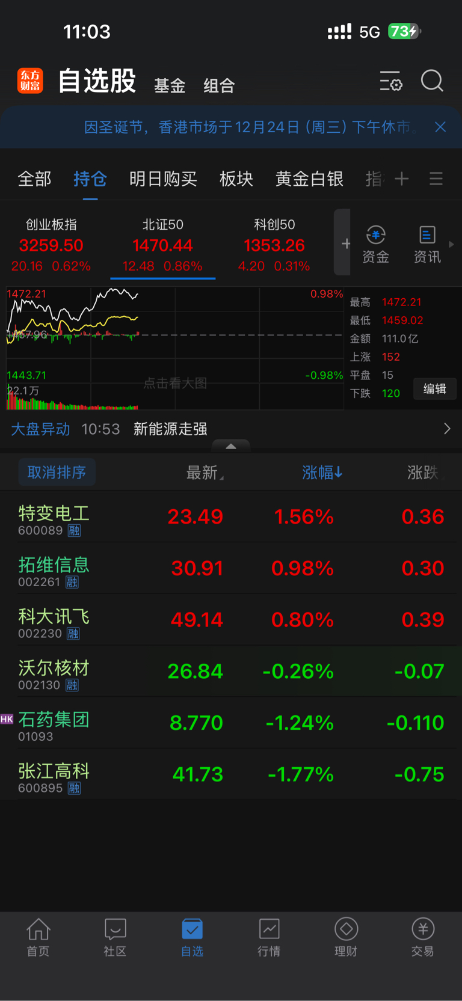Open the 社区 community tab
Image resolution: width=462 pixels, height=1001 pixels.
(x=115, y=938)
